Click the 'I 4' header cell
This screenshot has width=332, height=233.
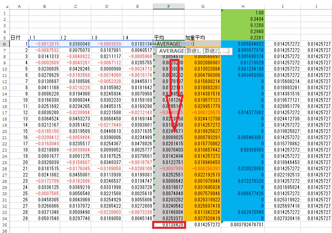coord(138,38)
